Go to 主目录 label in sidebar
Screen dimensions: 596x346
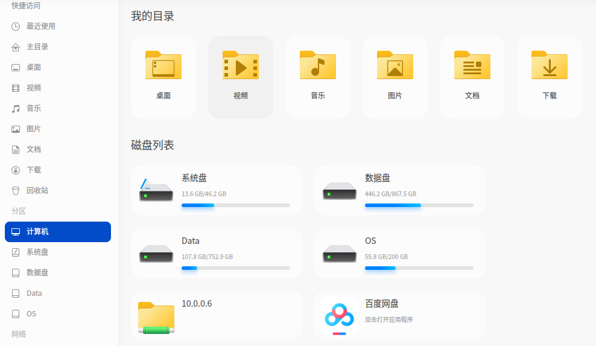(37, 47)
